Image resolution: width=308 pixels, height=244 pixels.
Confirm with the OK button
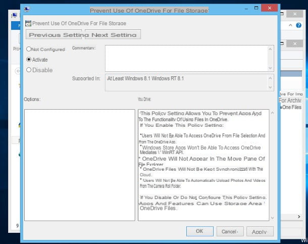coord(200,231)
